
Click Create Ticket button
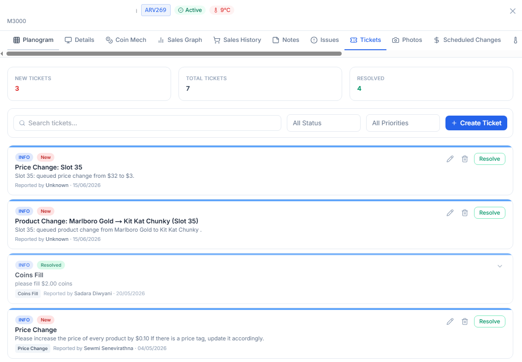pos(476,123)
